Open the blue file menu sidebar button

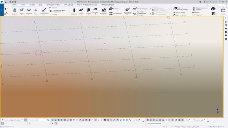[x=2, y=10]
